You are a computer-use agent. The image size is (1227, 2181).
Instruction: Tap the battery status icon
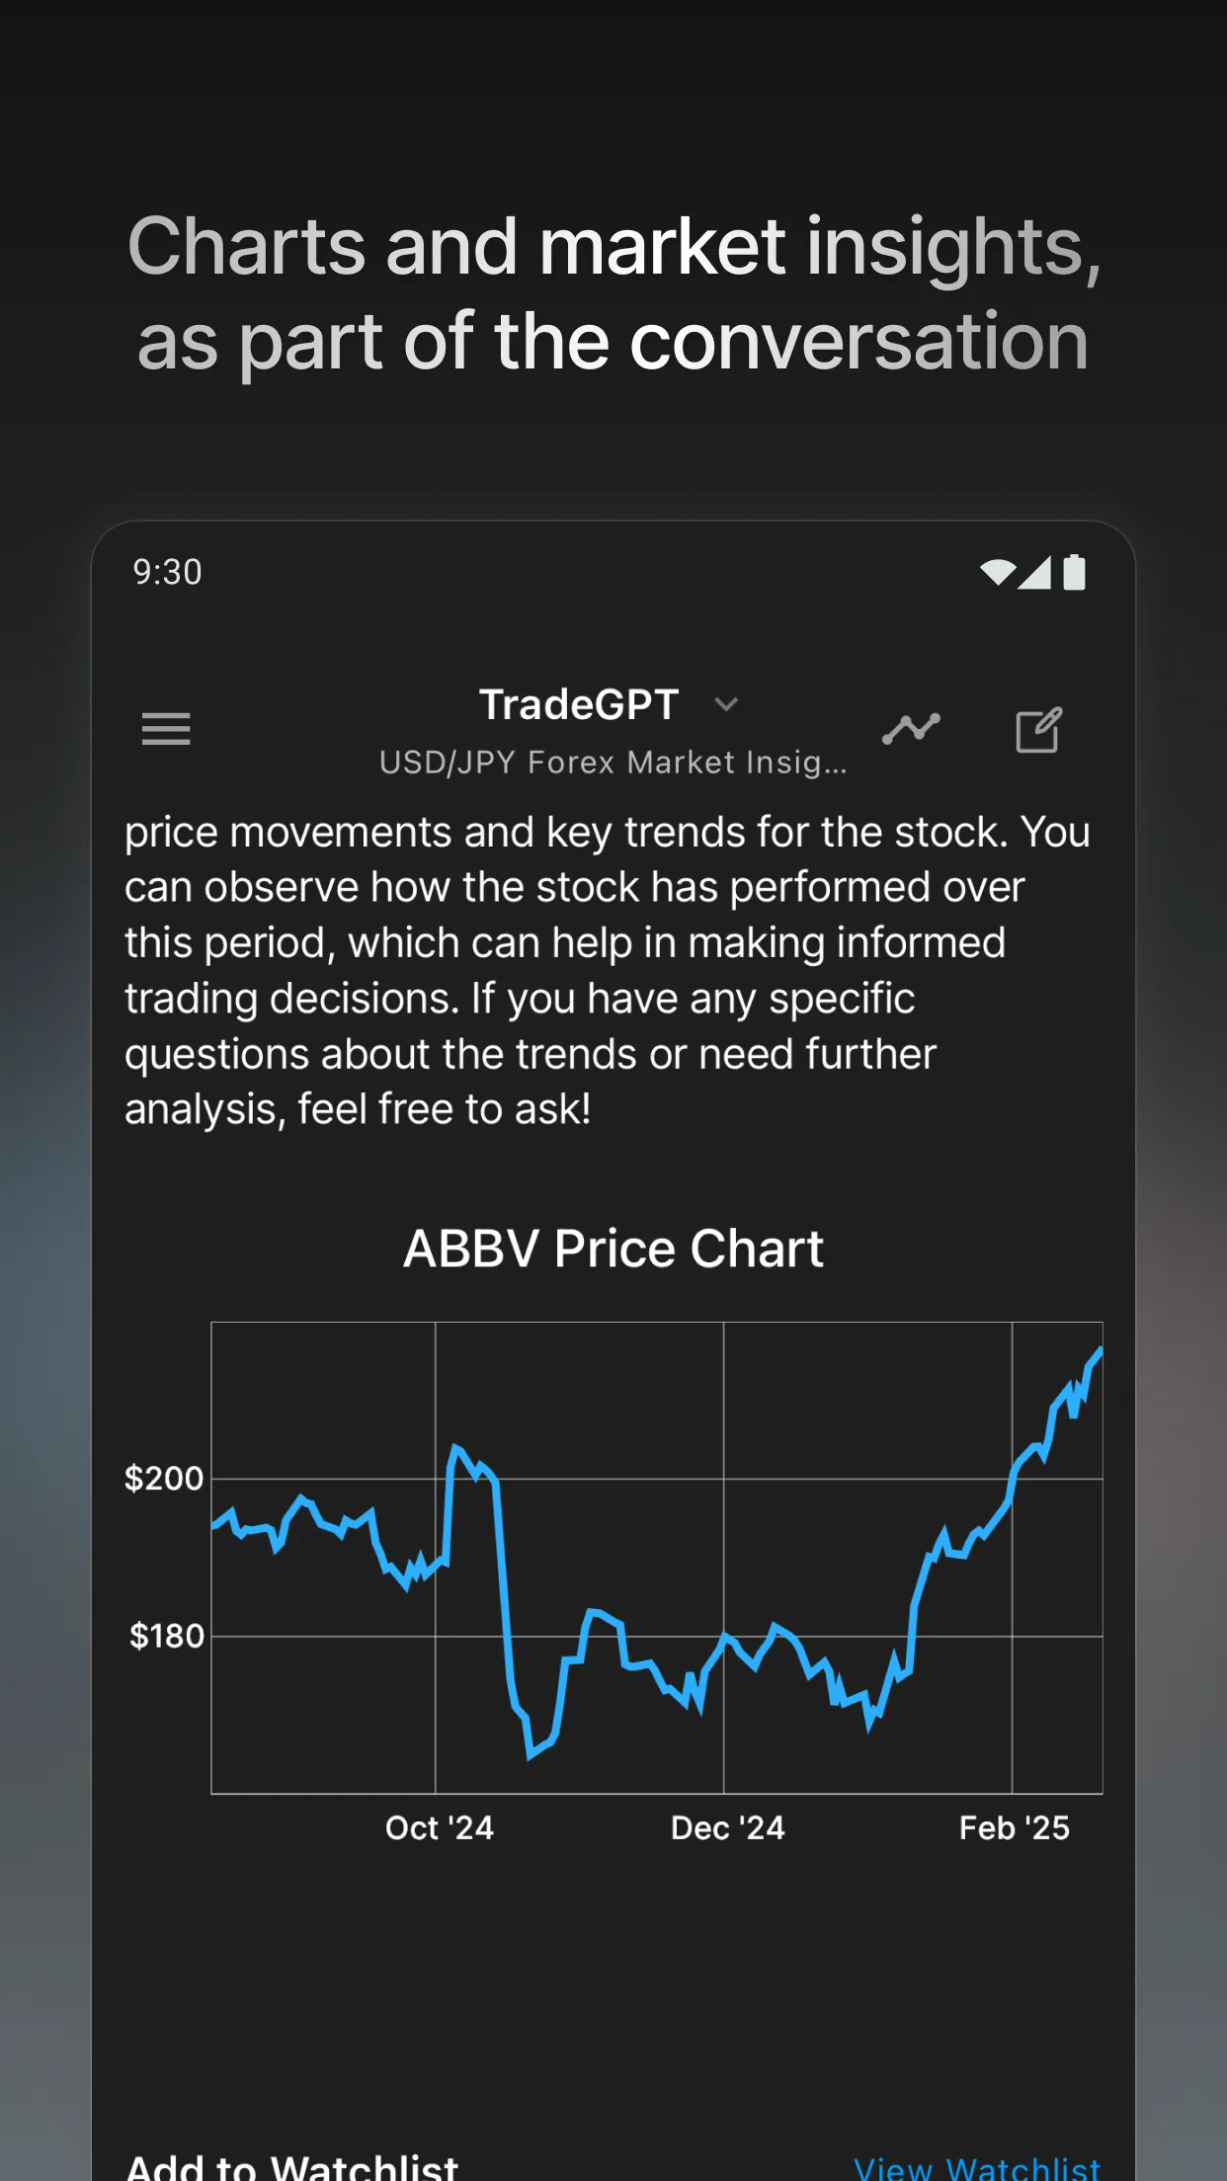pos(1074,572)
